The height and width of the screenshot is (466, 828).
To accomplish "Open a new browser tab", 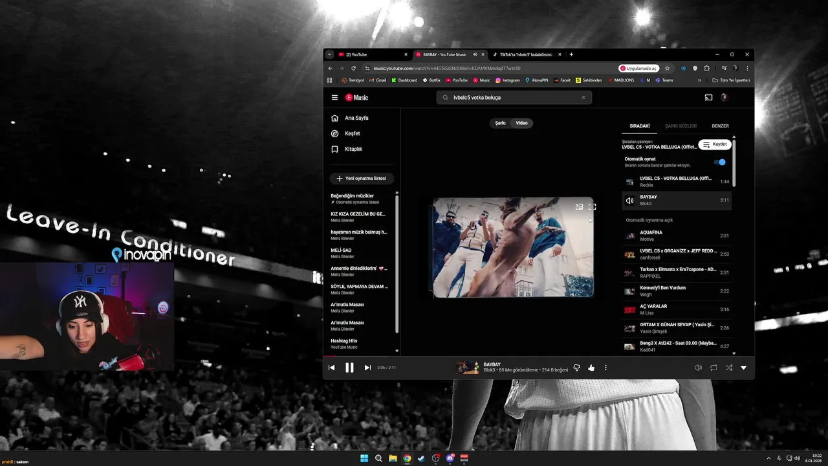I will pos(571,54).
